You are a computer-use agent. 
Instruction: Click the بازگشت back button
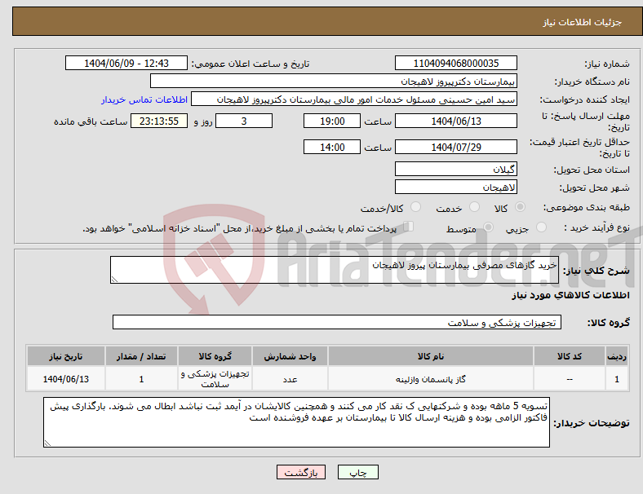[x=301, y=472]
